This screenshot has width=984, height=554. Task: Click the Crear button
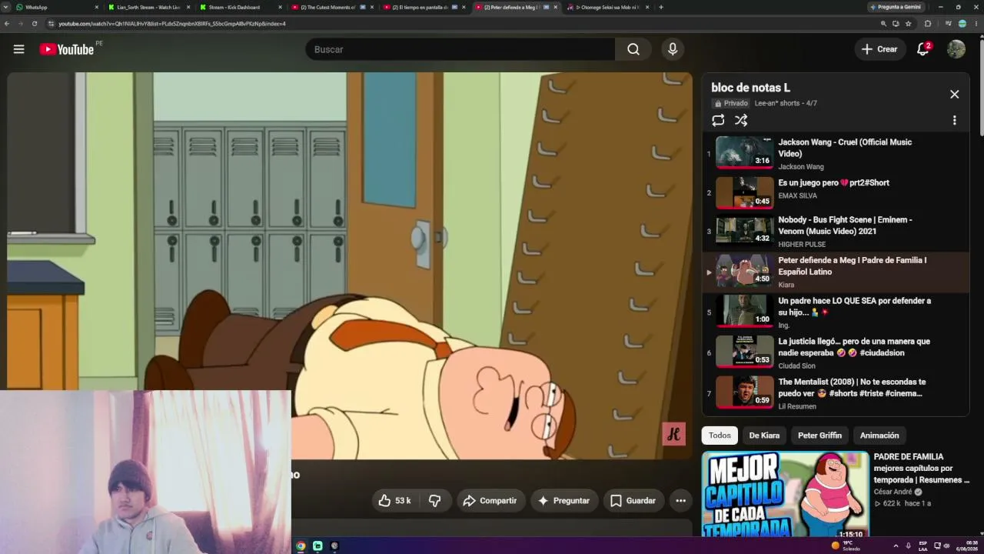[880, 49]
